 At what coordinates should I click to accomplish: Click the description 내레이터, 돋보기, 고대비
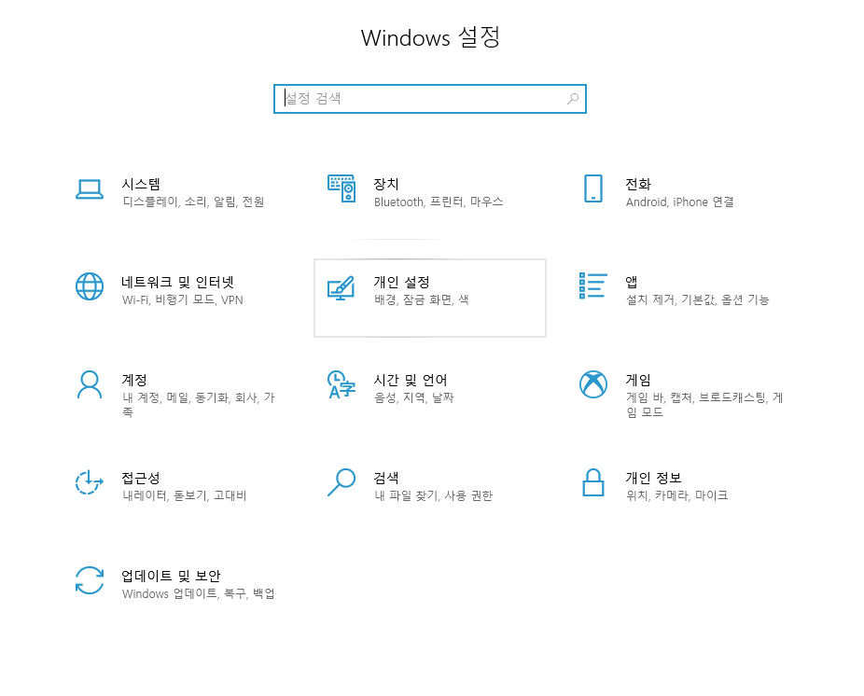coord(185,495)
